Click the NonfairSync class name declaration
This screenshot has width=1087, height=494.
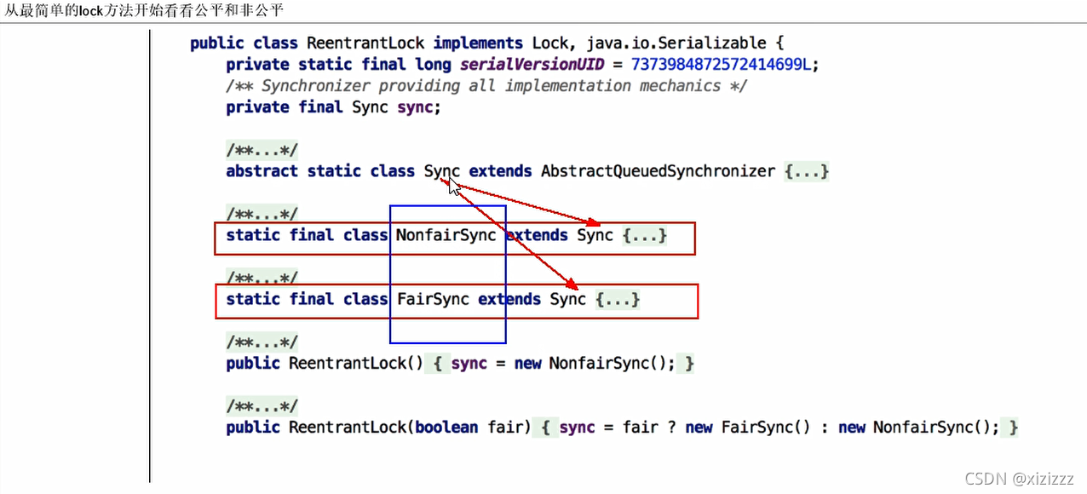coord(446,235)
